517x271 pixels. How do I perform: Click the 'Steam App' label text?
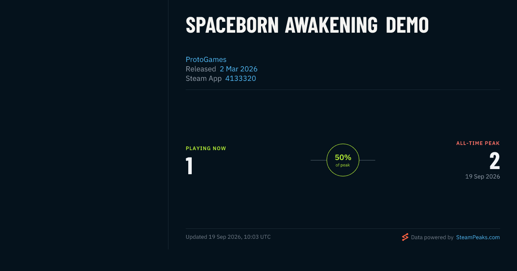point(204,78)
